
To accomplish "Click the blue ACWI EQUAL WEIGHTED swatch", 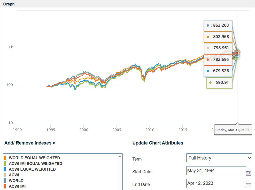I will point(5,169).
